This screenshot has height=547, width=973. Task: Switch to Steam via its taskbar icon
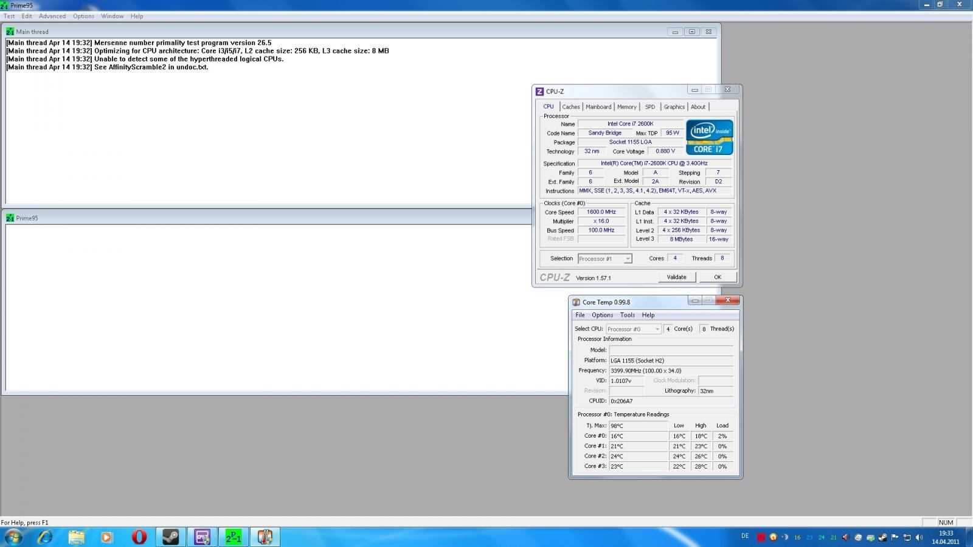(170, 537)
